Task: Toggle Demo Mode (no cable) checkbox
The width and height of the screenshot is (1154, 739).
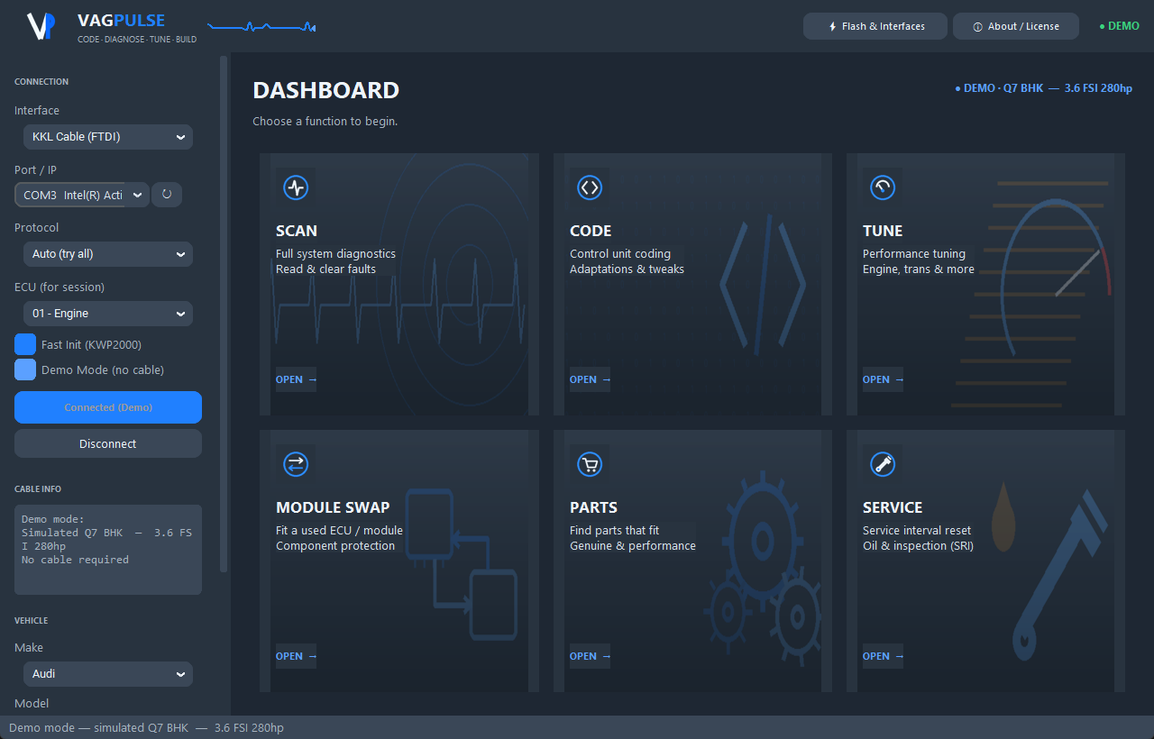Action: [25, 369]
